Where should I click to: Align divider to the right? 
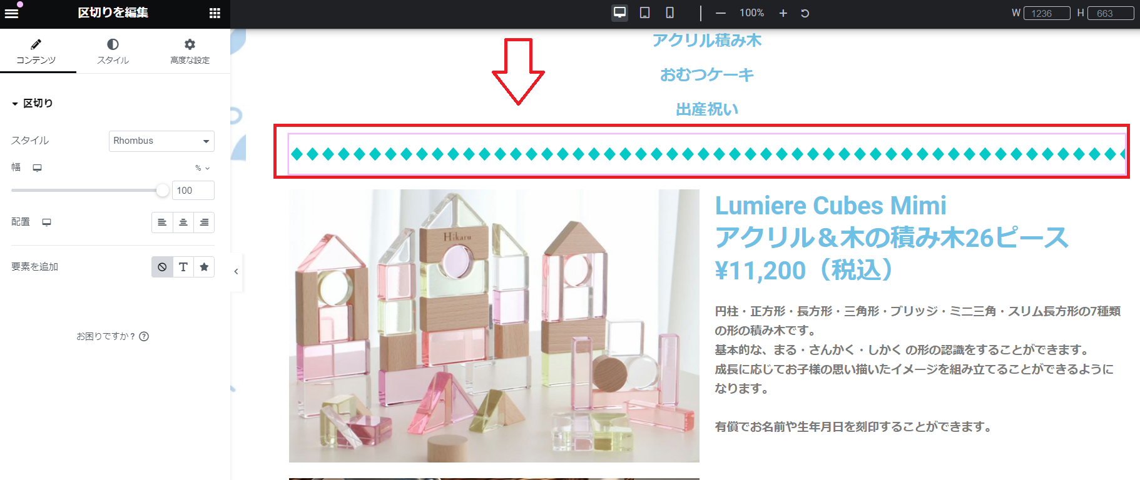pos(204,222)
